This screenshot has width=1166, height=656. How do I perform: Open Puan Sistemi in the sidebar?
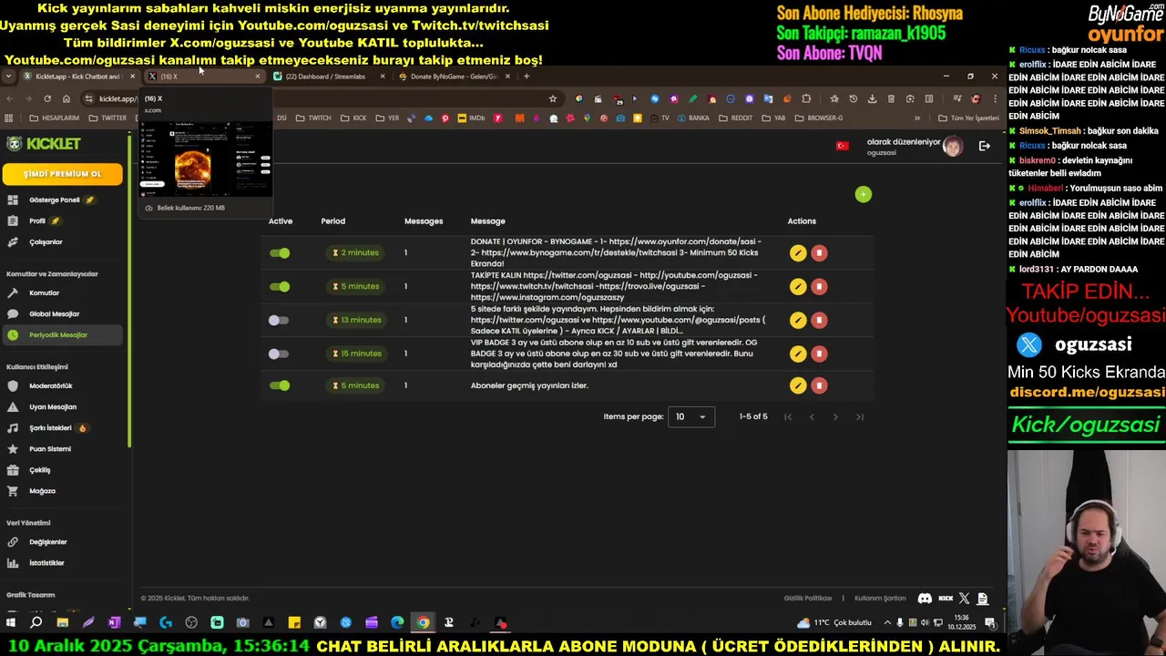point(49,449)
